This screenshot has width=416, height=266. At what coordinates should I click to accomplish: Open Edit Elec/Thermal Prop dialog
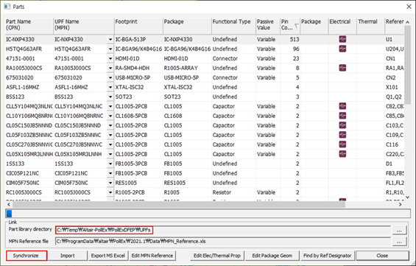pyautogui.click(x=216, y=256)
